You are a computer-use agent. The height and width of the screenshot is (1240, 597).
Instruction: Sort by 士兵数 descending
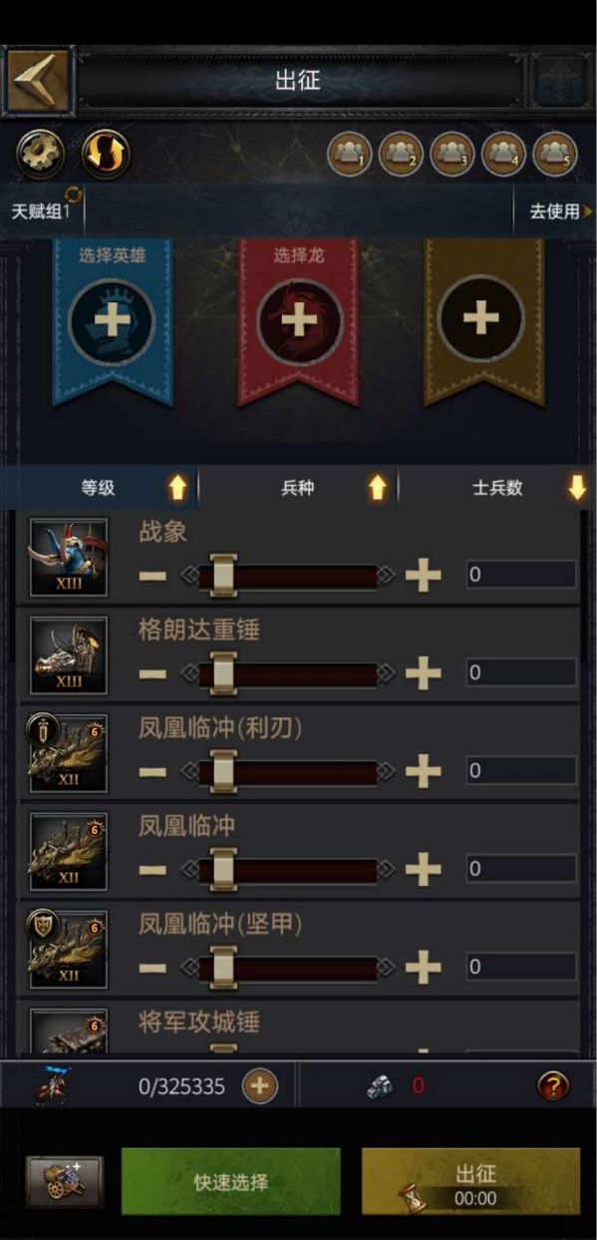497,488
